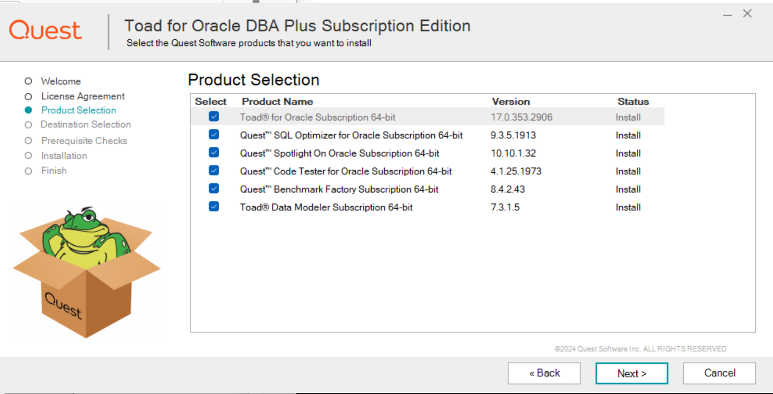This screenshot has width=773, height=394.
Task: Close the installer window
Action: (747, 14)
